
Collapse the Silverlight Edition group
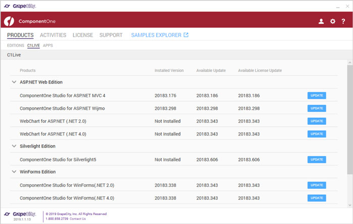[x=14, y=146]
